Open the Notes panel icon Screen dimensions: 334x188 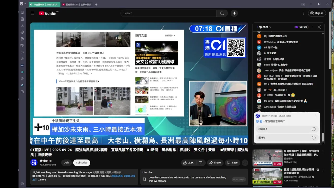pos(22,39)
